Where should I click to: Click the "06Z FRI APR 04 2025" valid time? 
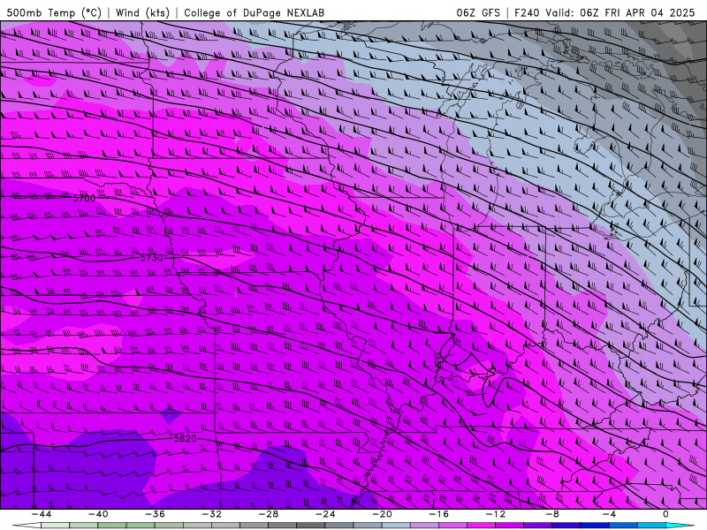tap(637, 12)
